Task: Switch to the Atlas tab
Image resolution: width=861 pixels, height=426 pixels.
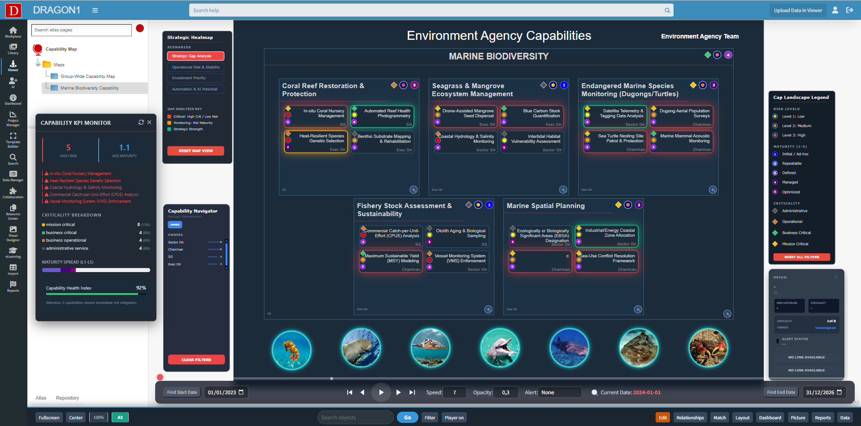Action: pos(41,398)
